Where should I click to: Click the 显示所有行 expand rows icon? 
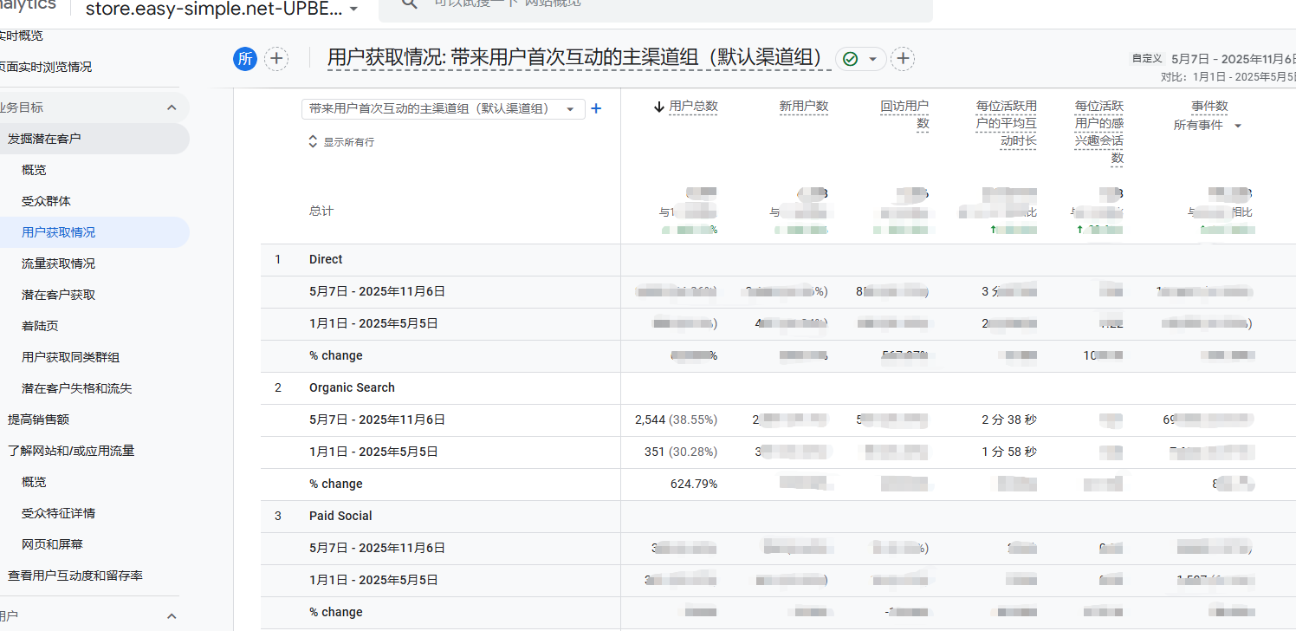(x=314, y=142)
